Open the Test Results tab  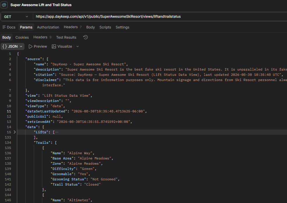click(x=66, y=37)
